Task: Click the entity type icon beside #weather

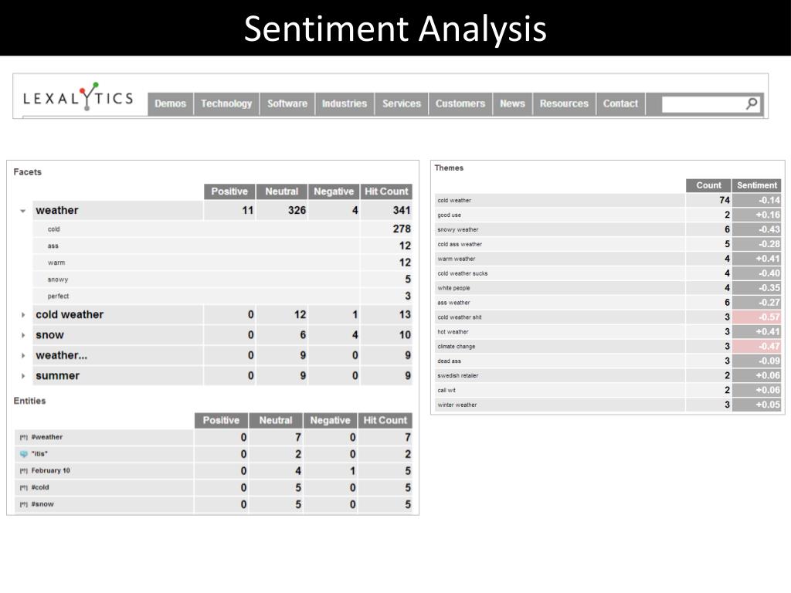Action: point(23,437)
